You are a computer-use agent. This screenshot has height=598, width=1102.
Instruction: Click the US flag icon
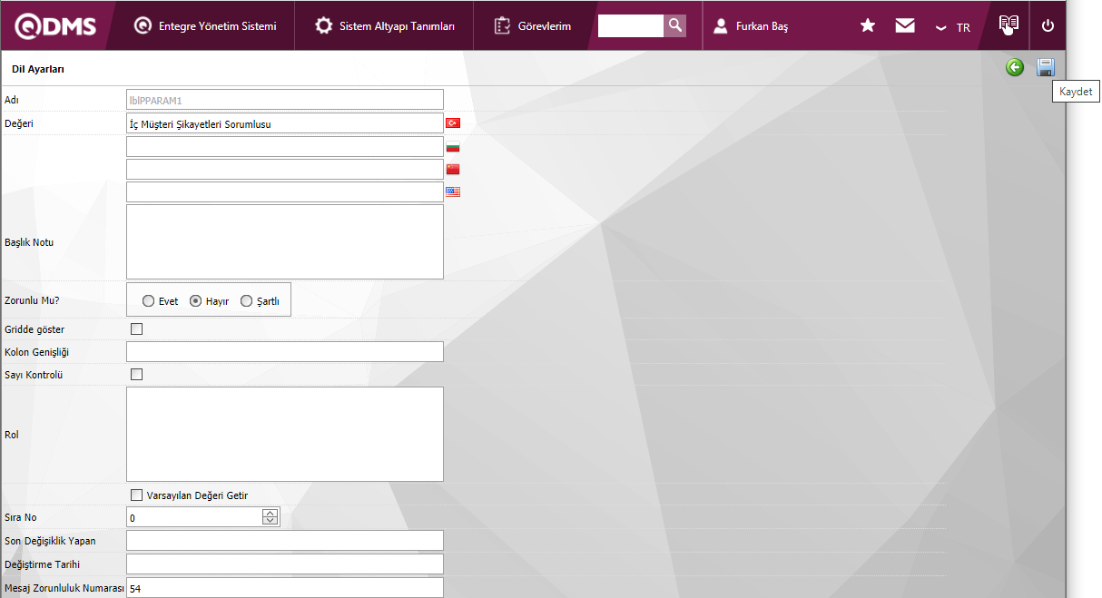click(x=453, y=191)
